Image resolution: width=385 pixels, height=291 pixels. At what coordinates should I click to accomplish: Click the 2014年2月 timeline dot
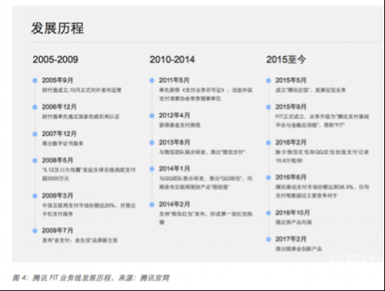click(152, 204)
